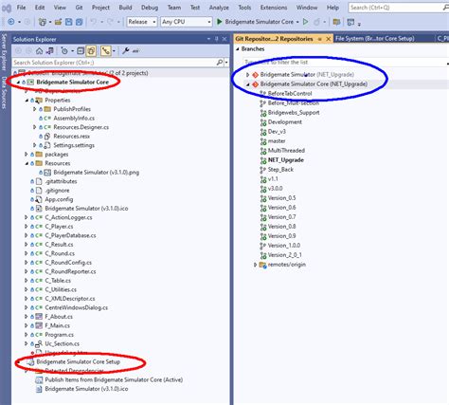Click the Visual Studio logo icon
The width and height of the screenshot is (449, 405).
(7, 9)
